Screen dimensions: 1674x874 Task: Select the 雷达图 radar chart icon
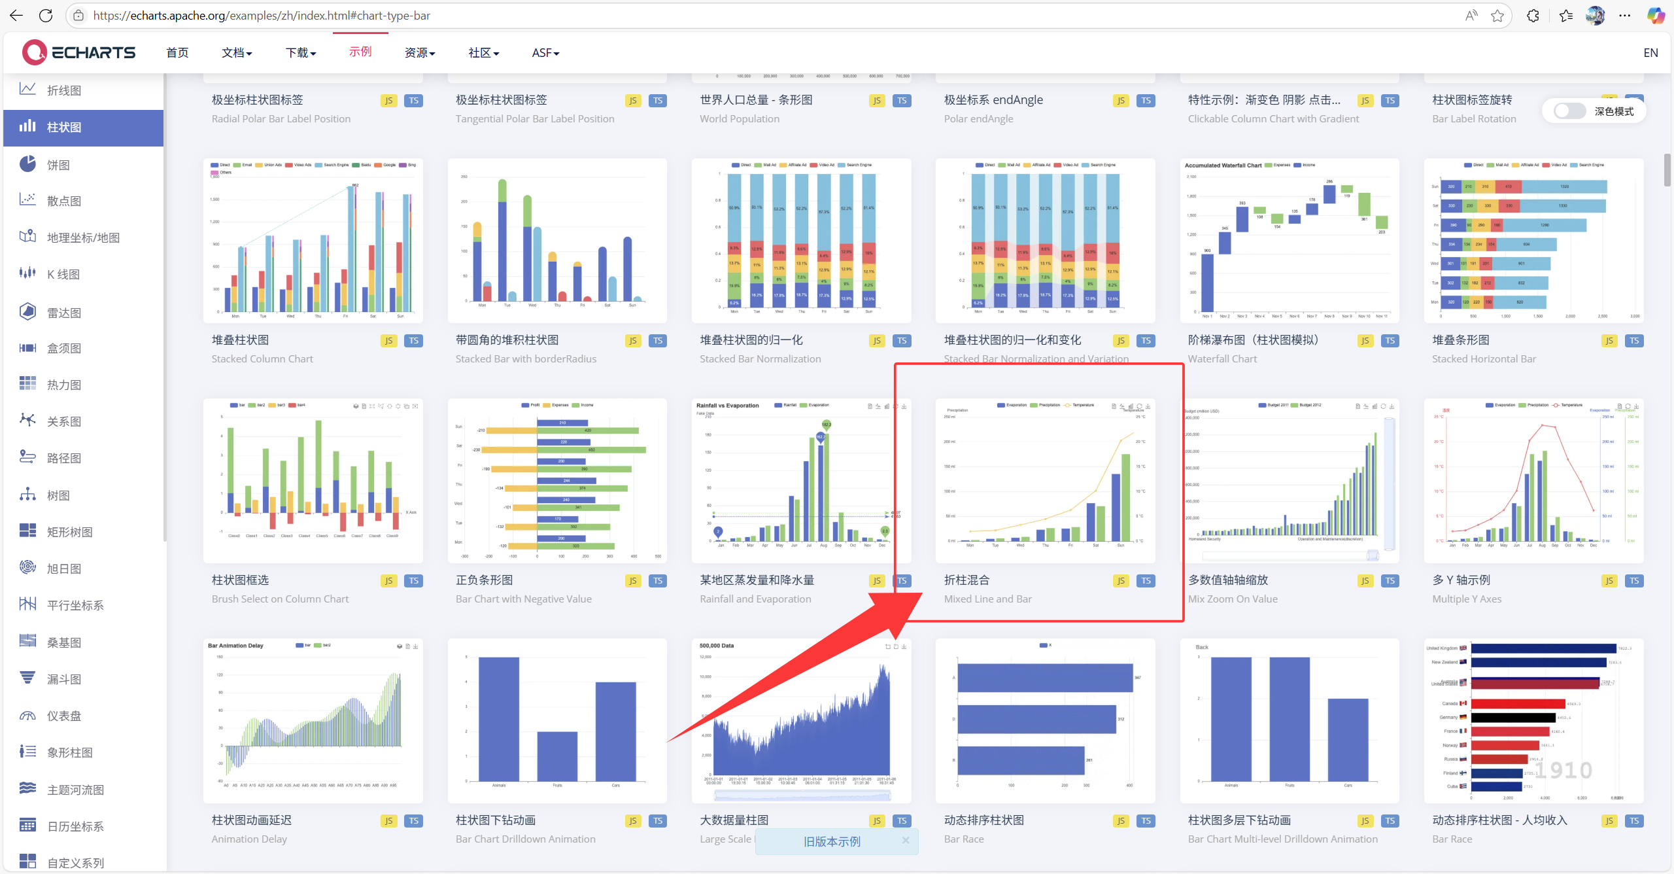27,311
